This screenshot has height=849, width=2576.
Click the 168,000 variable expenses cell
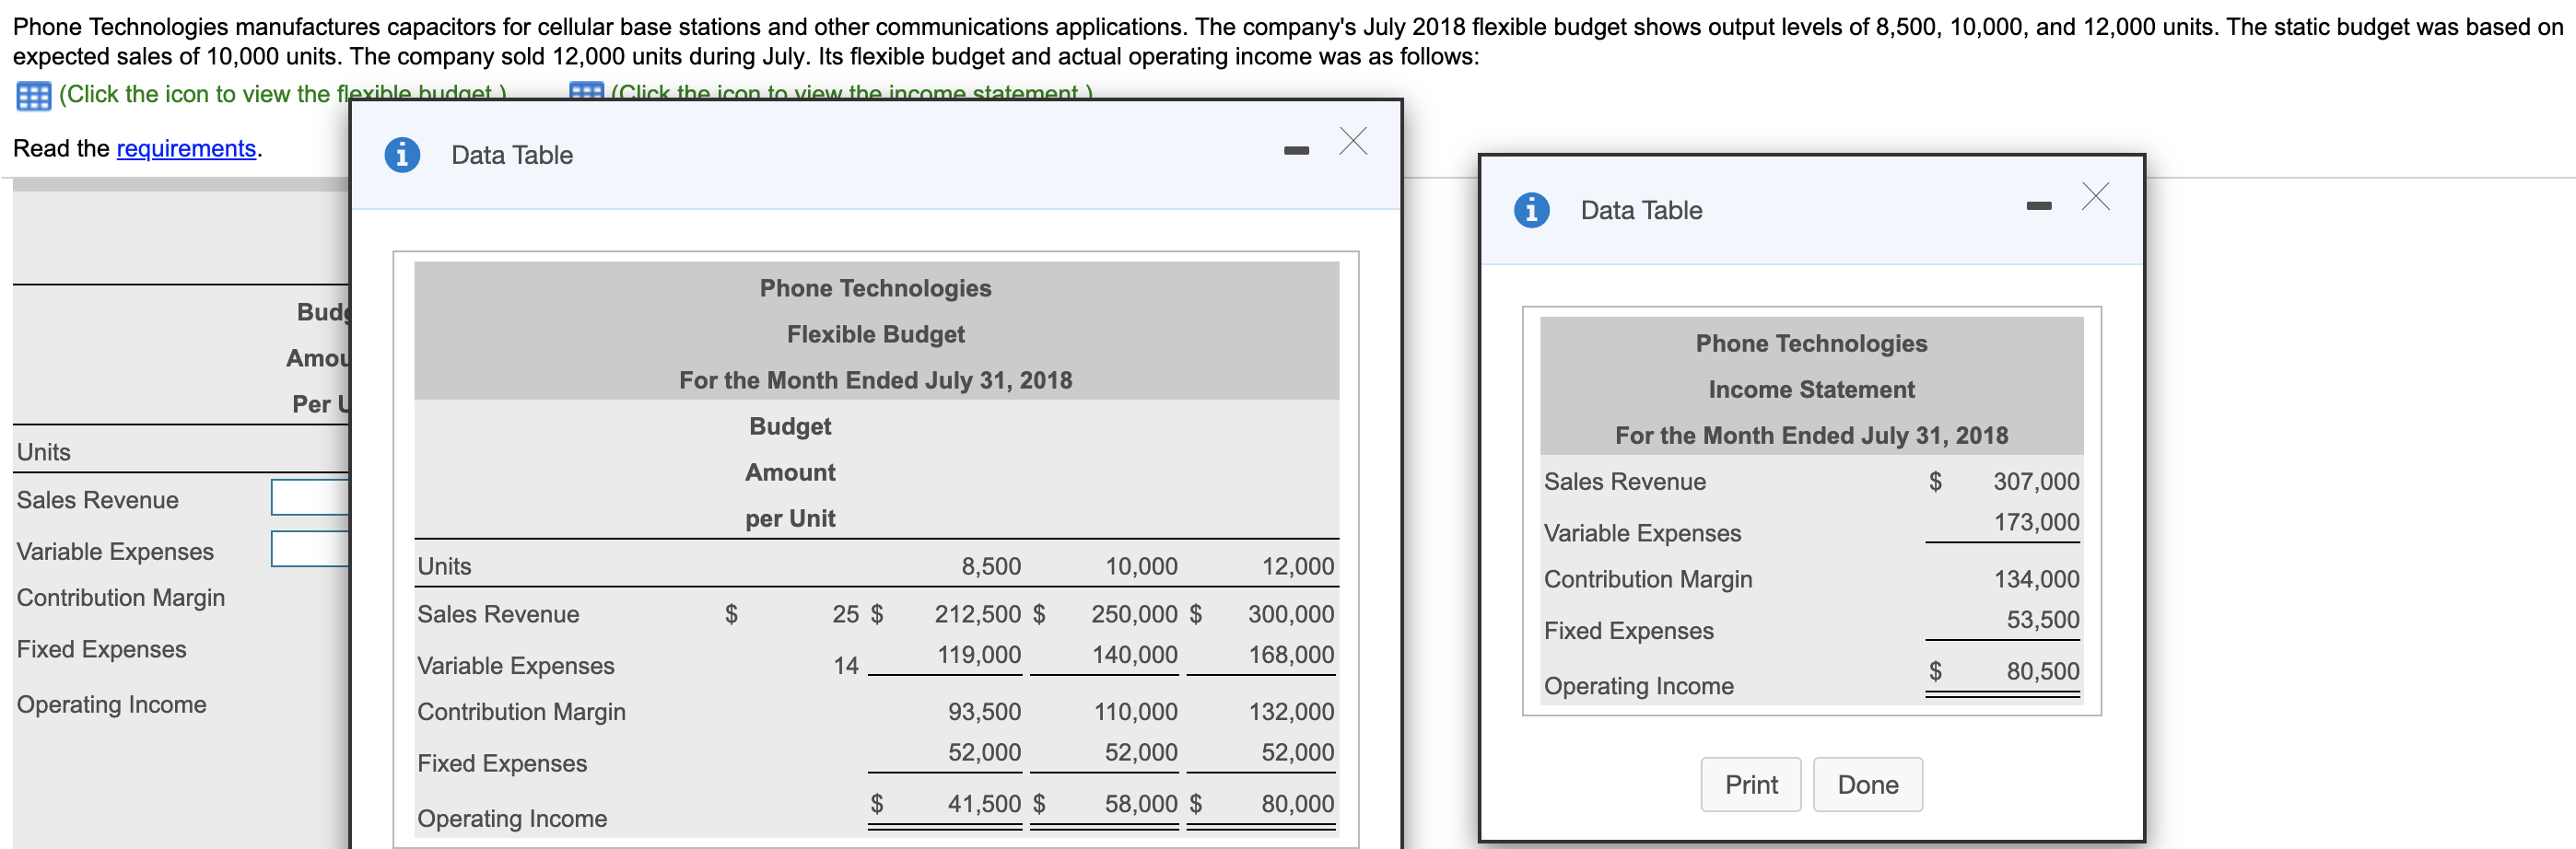point(1291,655)
